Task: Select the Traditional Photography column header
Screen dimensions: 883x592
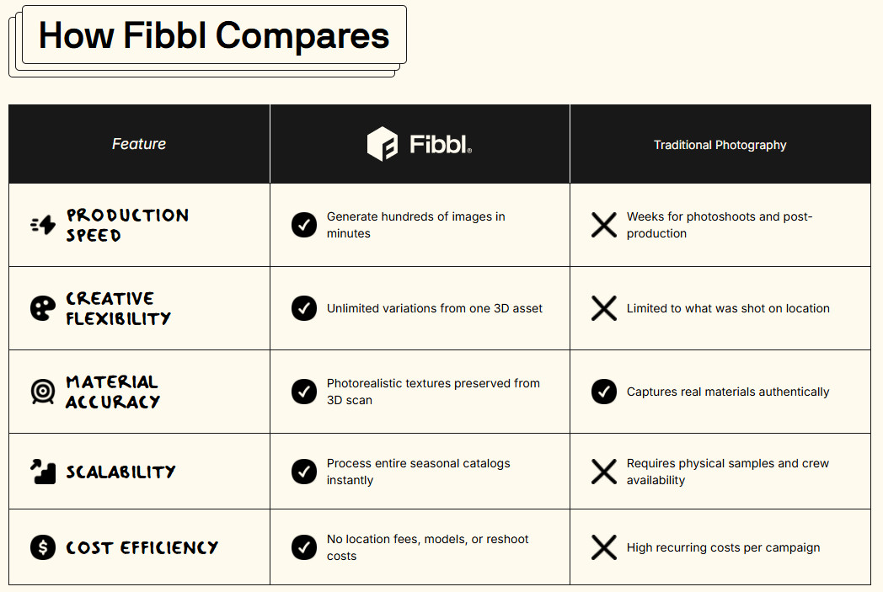Action: click(720, 144)
